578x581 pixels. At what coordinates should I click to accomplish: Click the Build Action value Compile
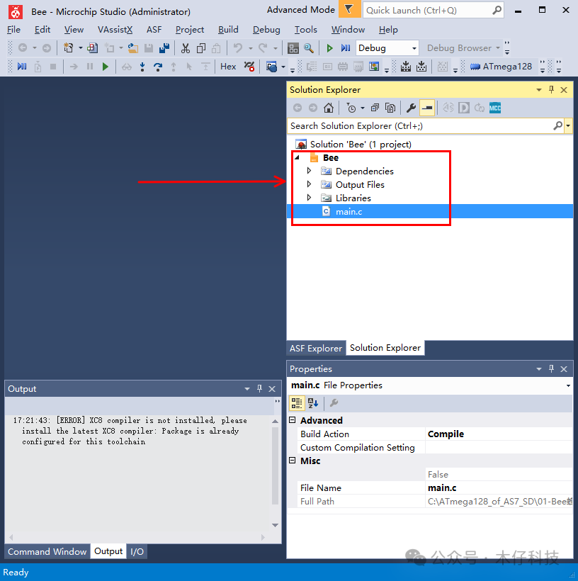446,434
